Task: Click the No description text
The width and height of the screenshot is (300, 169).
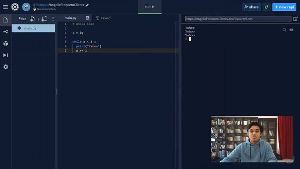Action: click(46, 9)
